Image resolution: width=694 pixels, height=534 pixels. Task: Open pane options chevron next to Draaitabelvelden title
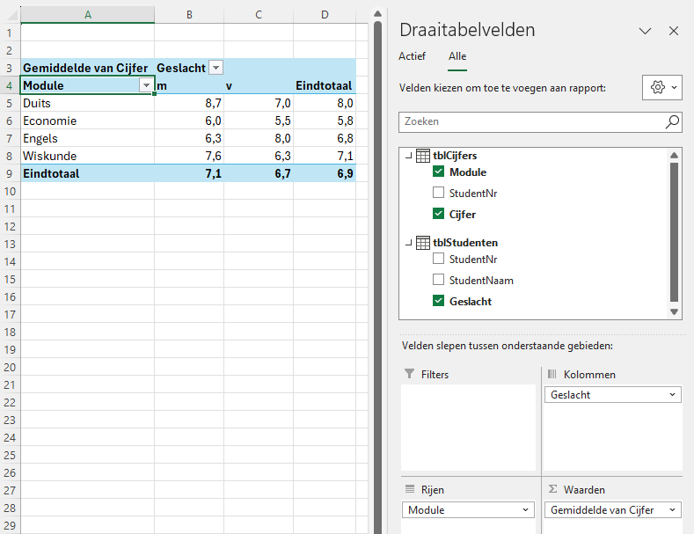click(645, 31)
